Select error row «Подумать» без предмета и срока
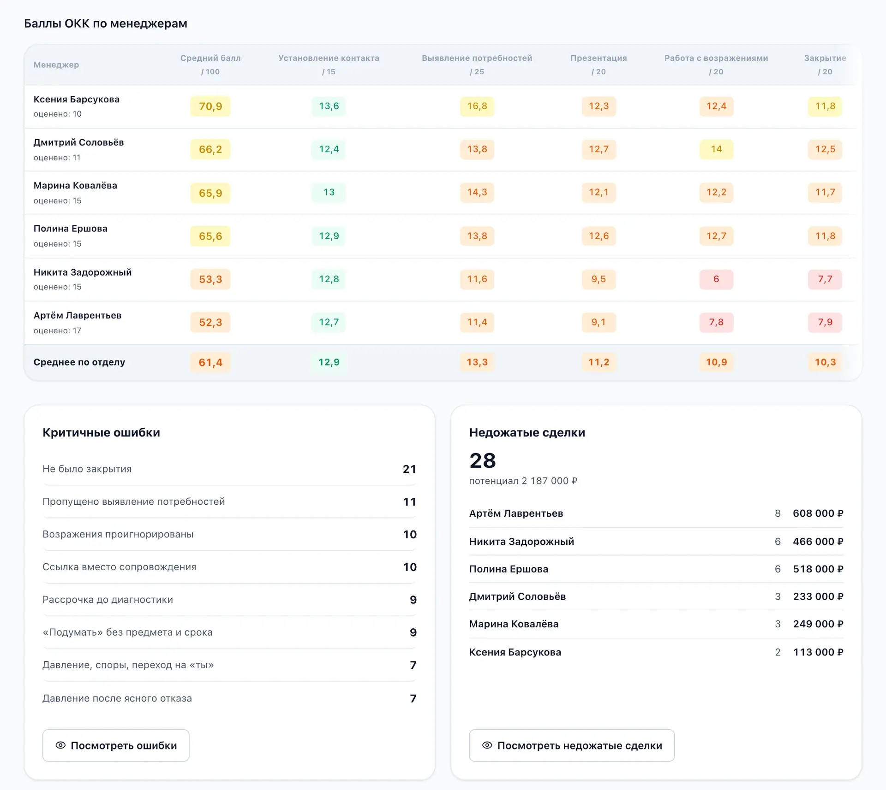This screenshot has height=790, width=886. pos(229,632)
